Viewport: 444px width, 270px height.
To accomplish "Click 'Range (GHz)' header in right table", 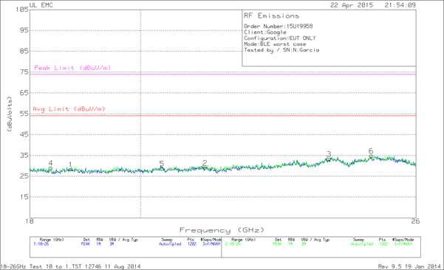I will pyautogui.click(x=243, y=240).
